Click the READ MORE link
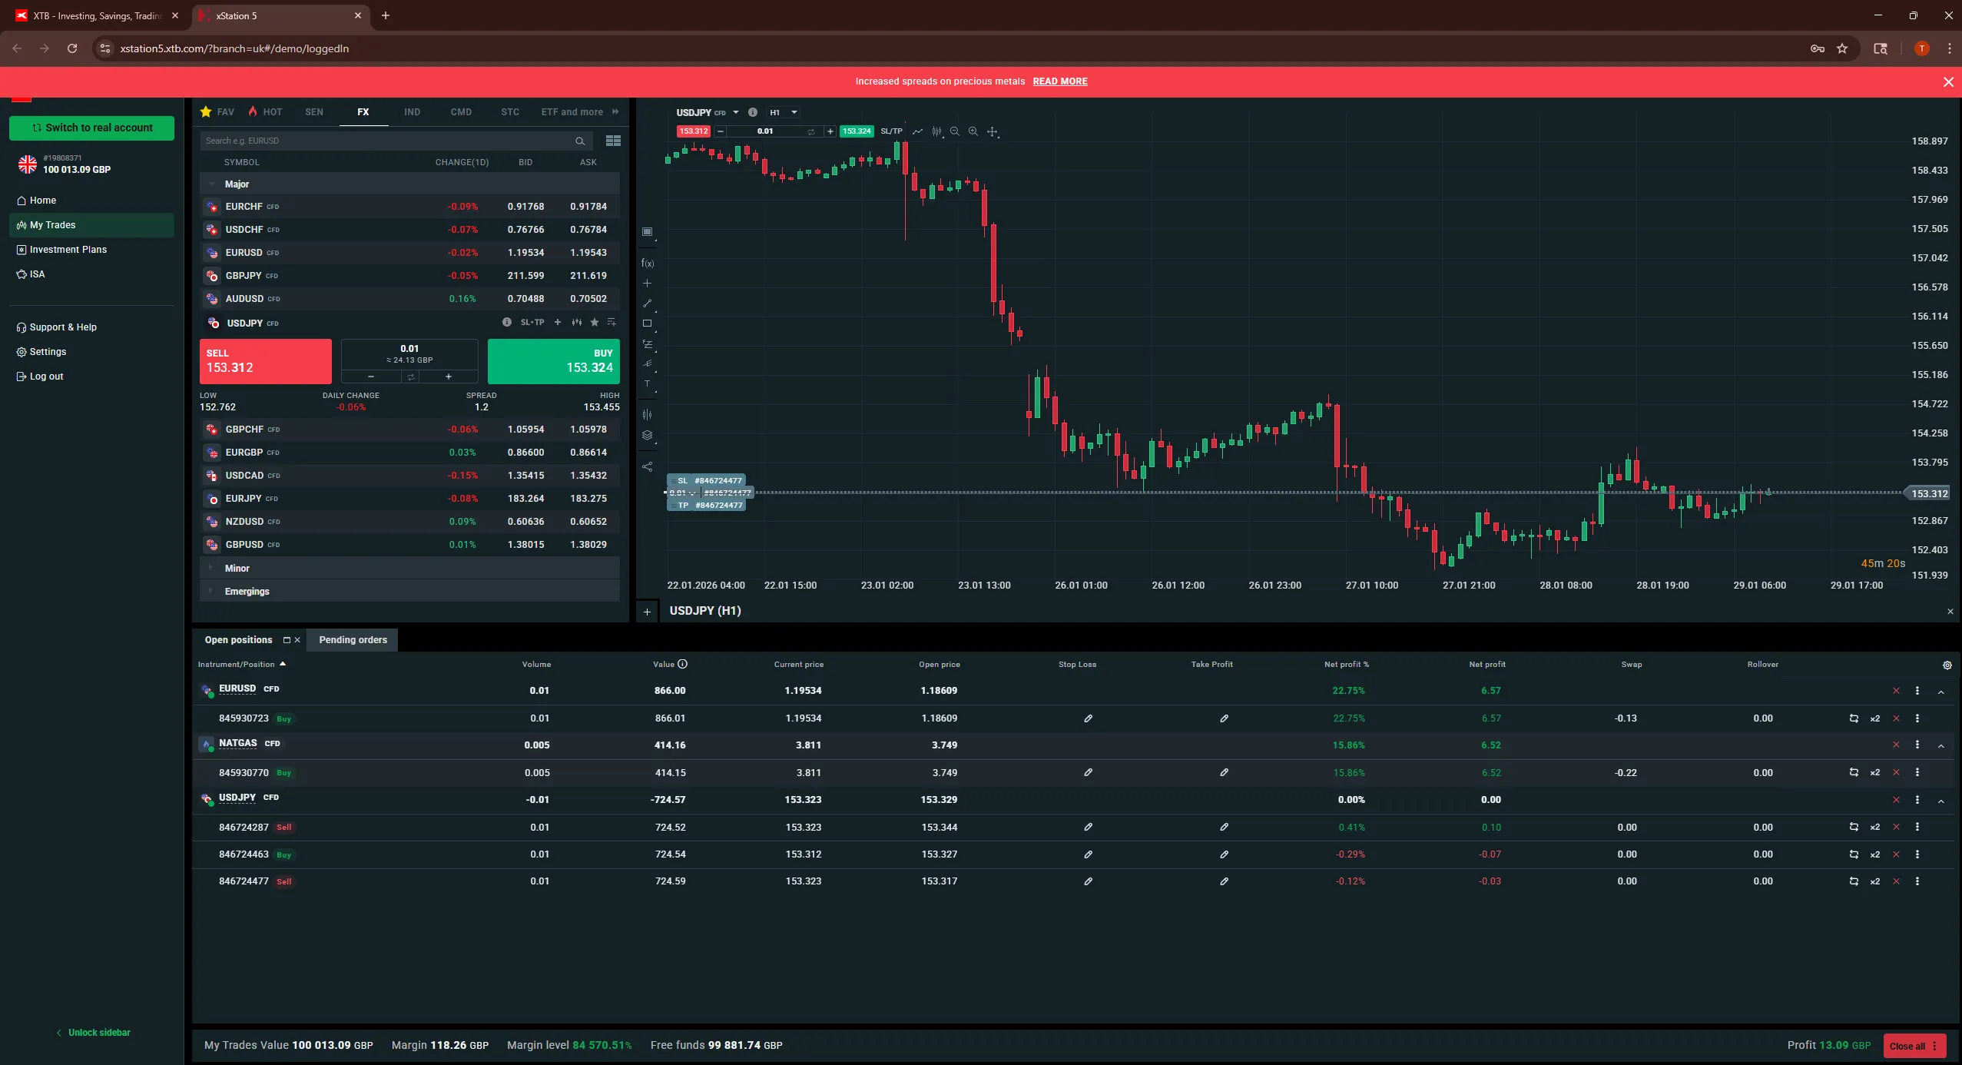 coord(1059,81)
